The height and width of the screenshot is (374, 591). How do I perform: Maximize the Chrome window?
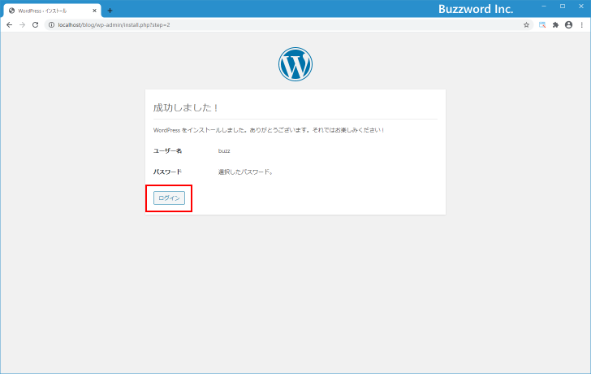tap(562, 6)
